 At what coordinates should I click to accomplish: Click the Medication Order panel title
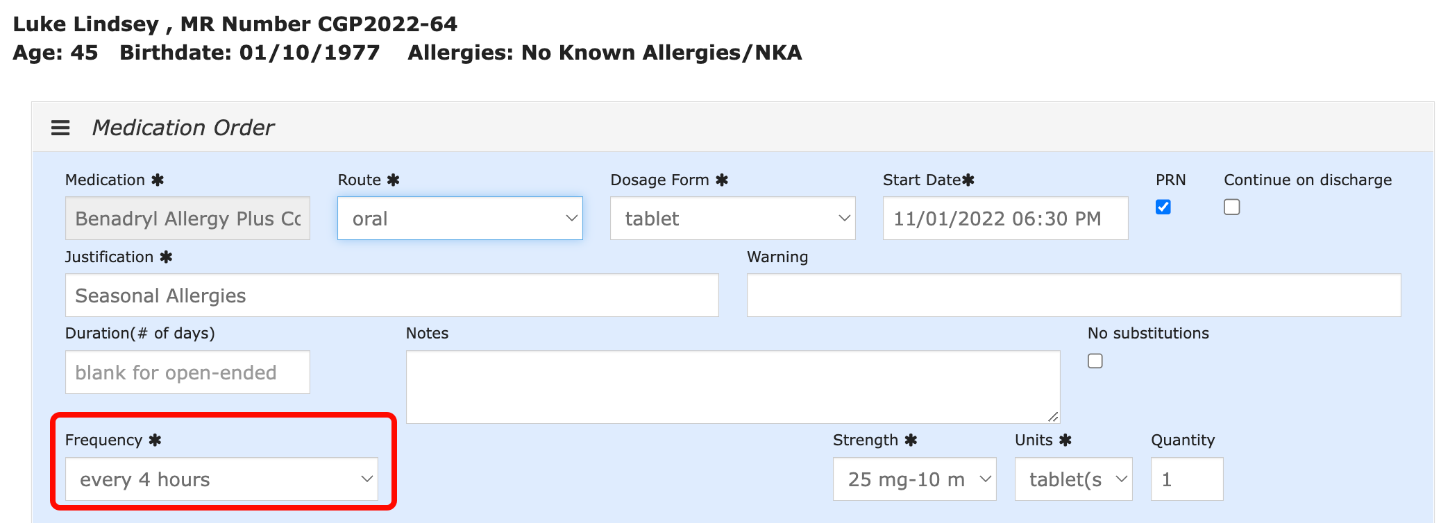tap(183, 128)
